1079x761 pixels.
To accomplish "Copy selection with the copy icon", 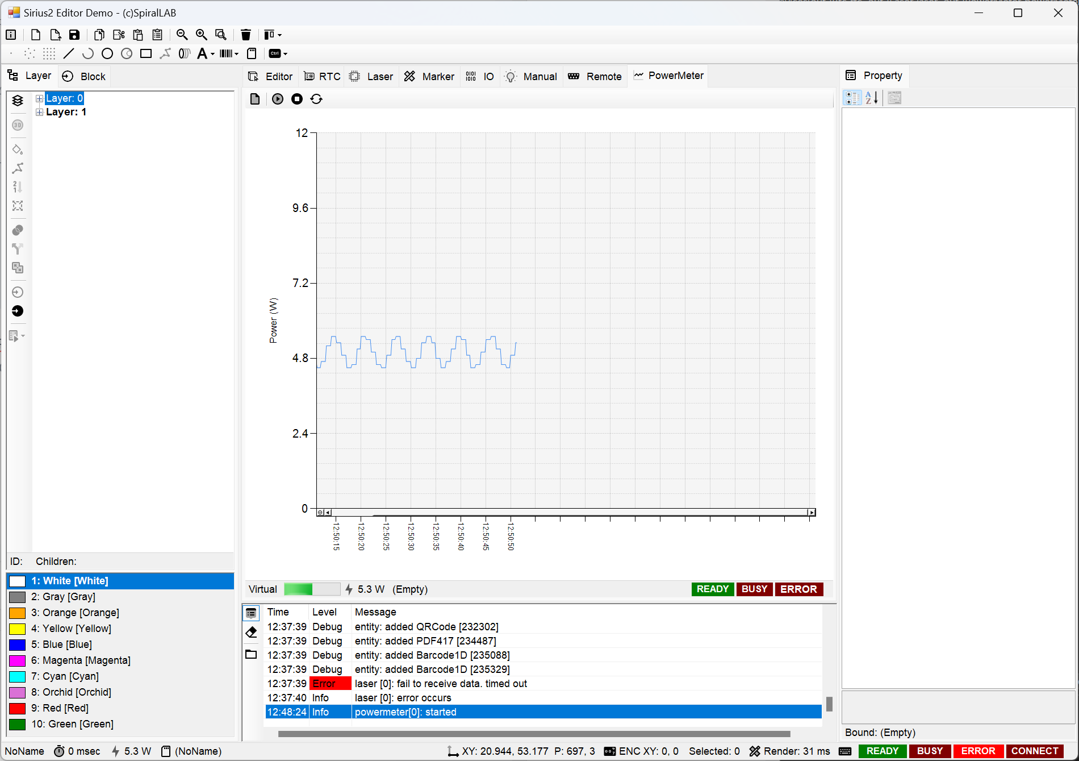I will point(99,35).
